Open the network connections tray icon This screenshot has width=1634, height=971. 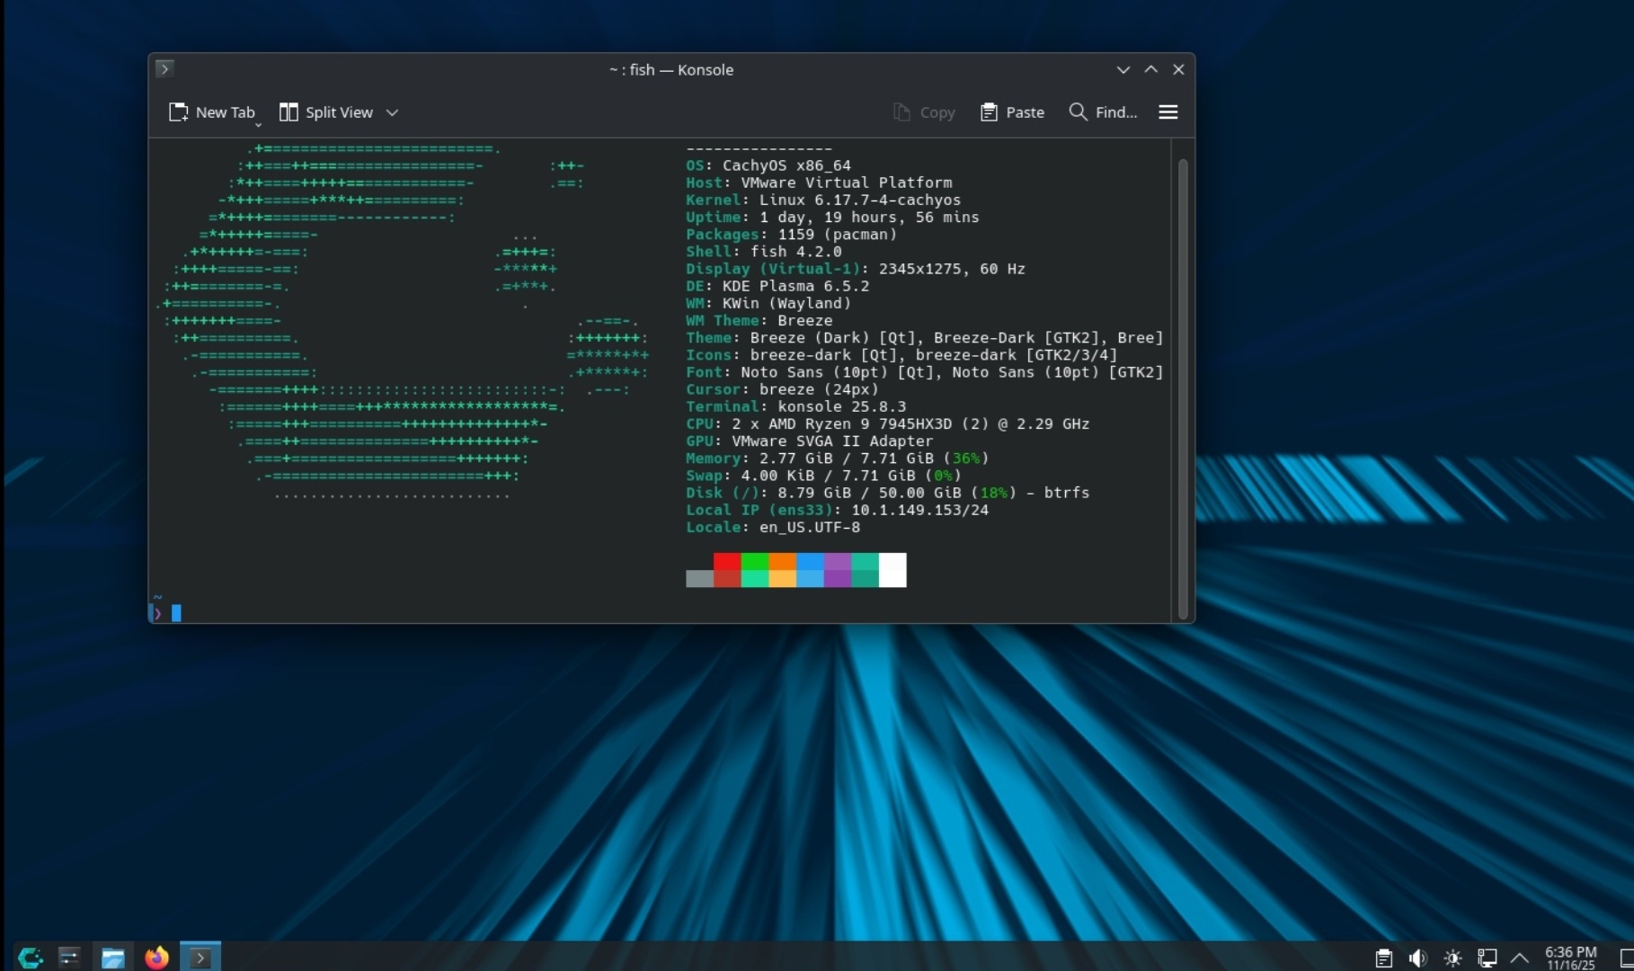pos(1487,958)
